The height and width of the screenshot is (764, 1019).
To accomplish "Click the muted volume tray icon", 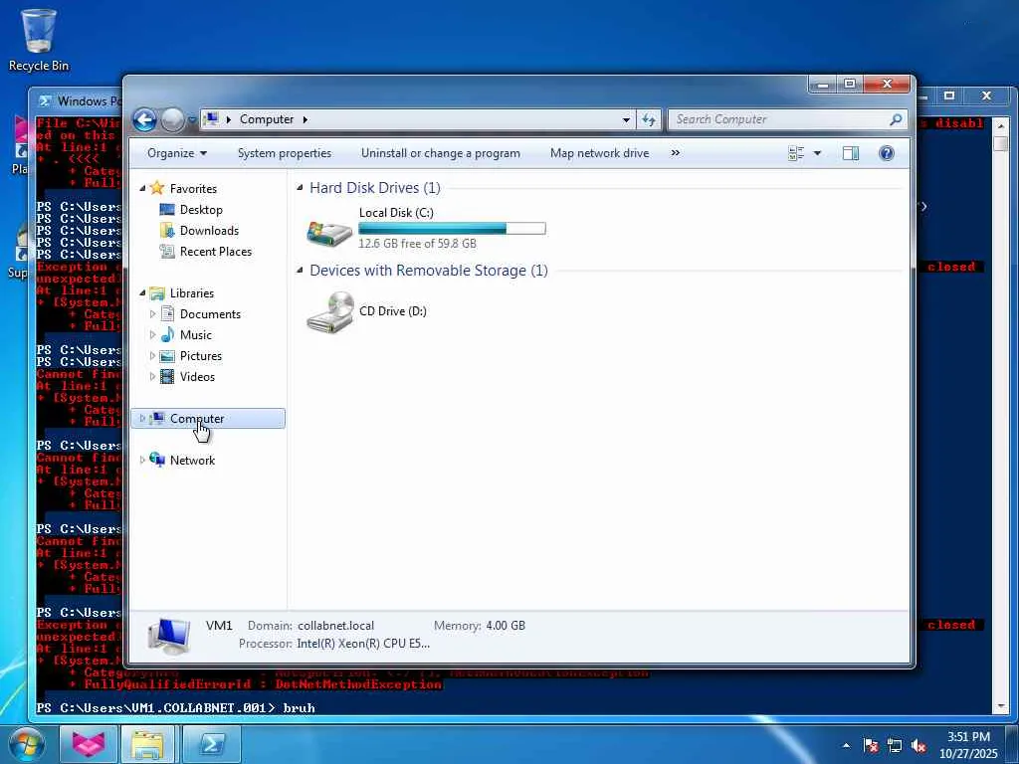I will coord(918,746).
